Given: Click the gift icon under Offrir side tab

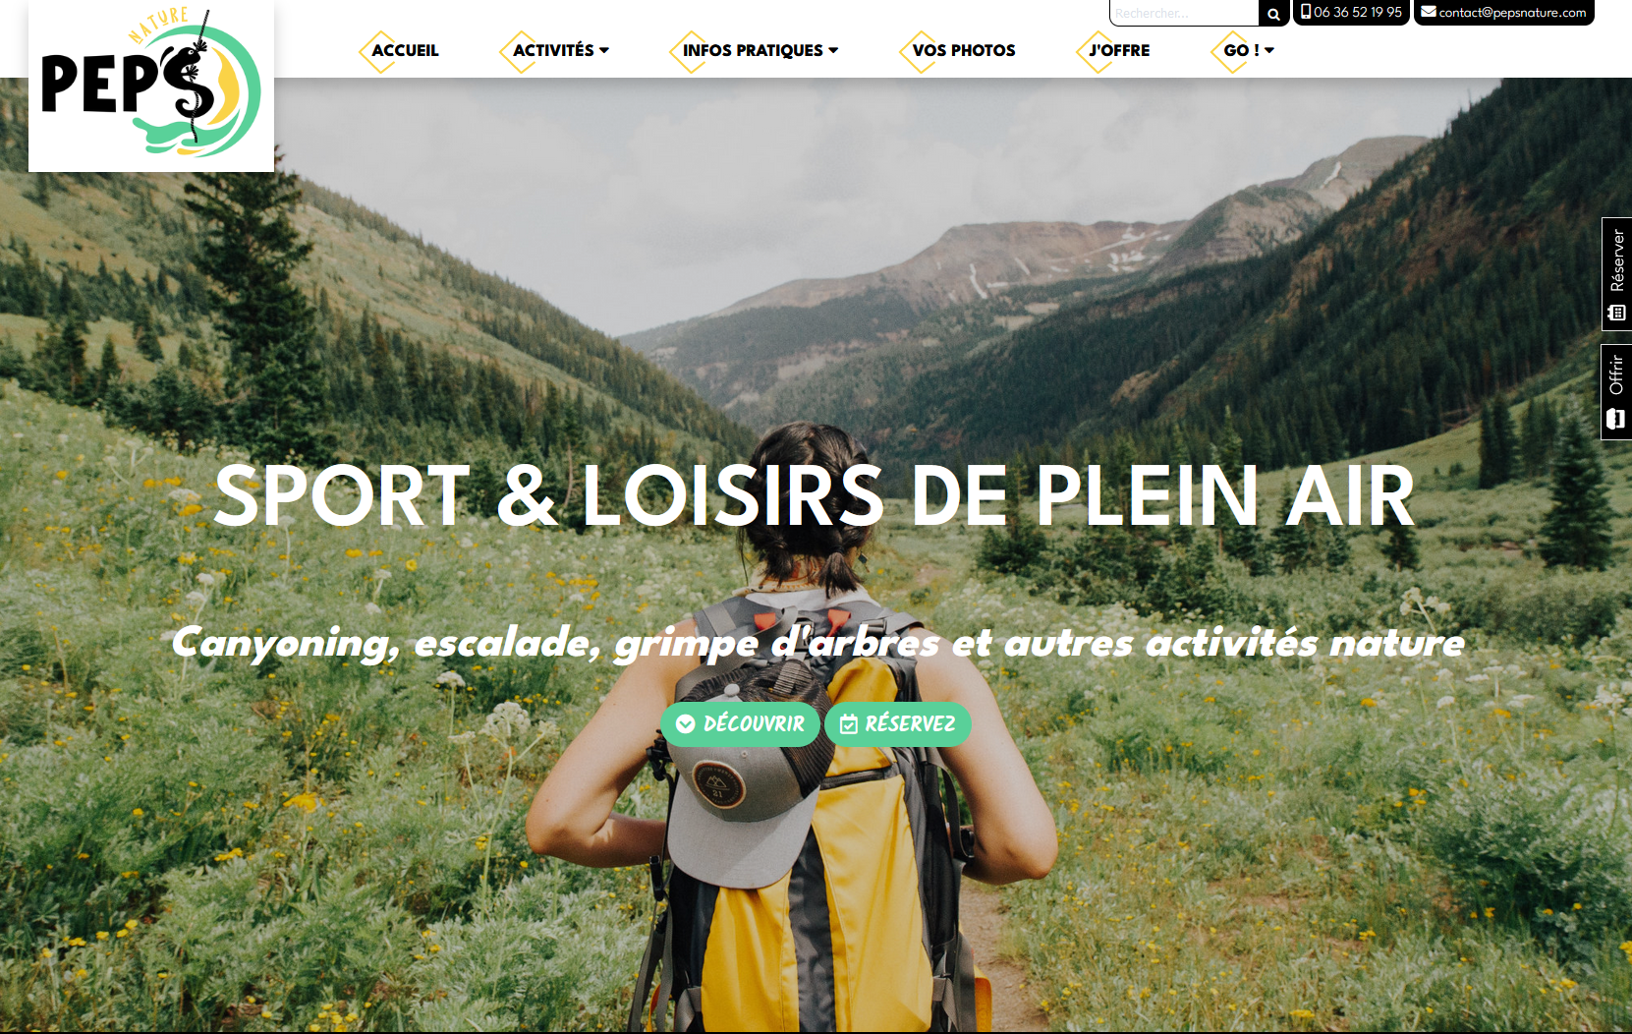Looking at the screenshot, I should click(1616, 420).
